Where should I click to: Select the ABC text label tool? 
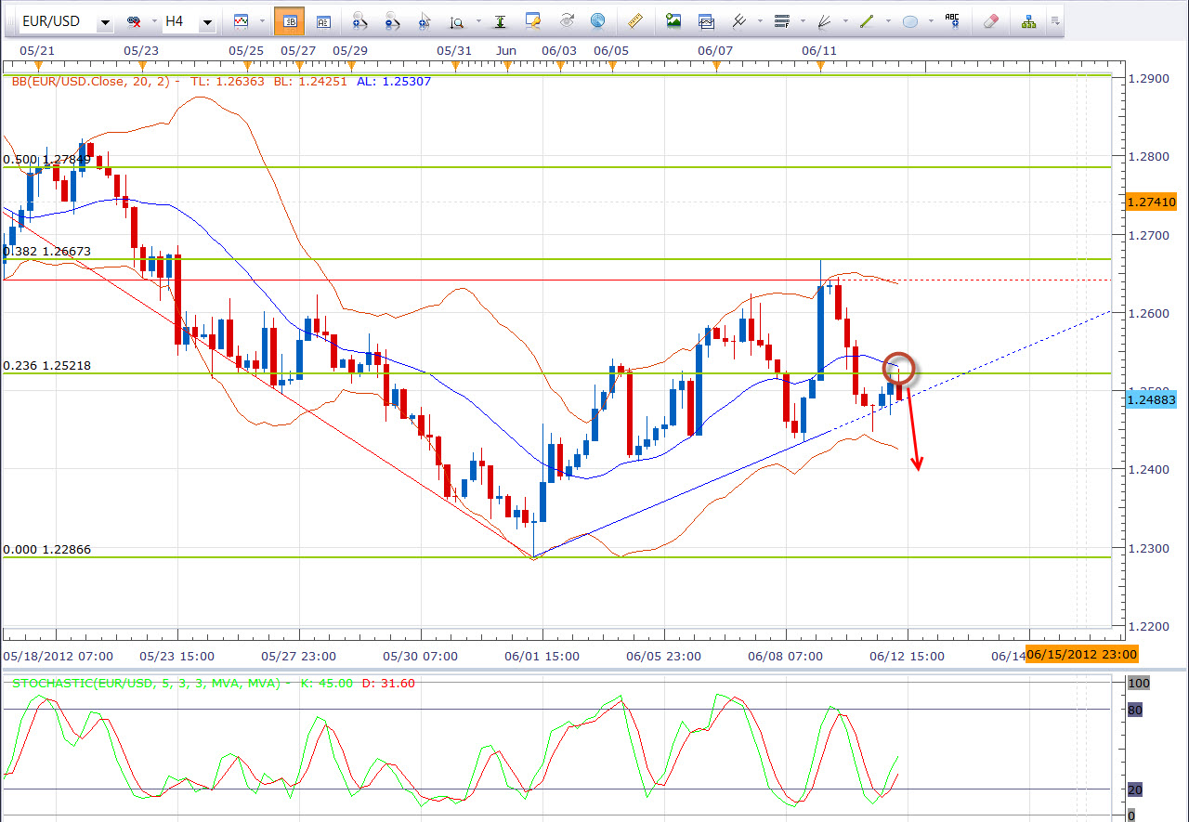pos(952,20)
